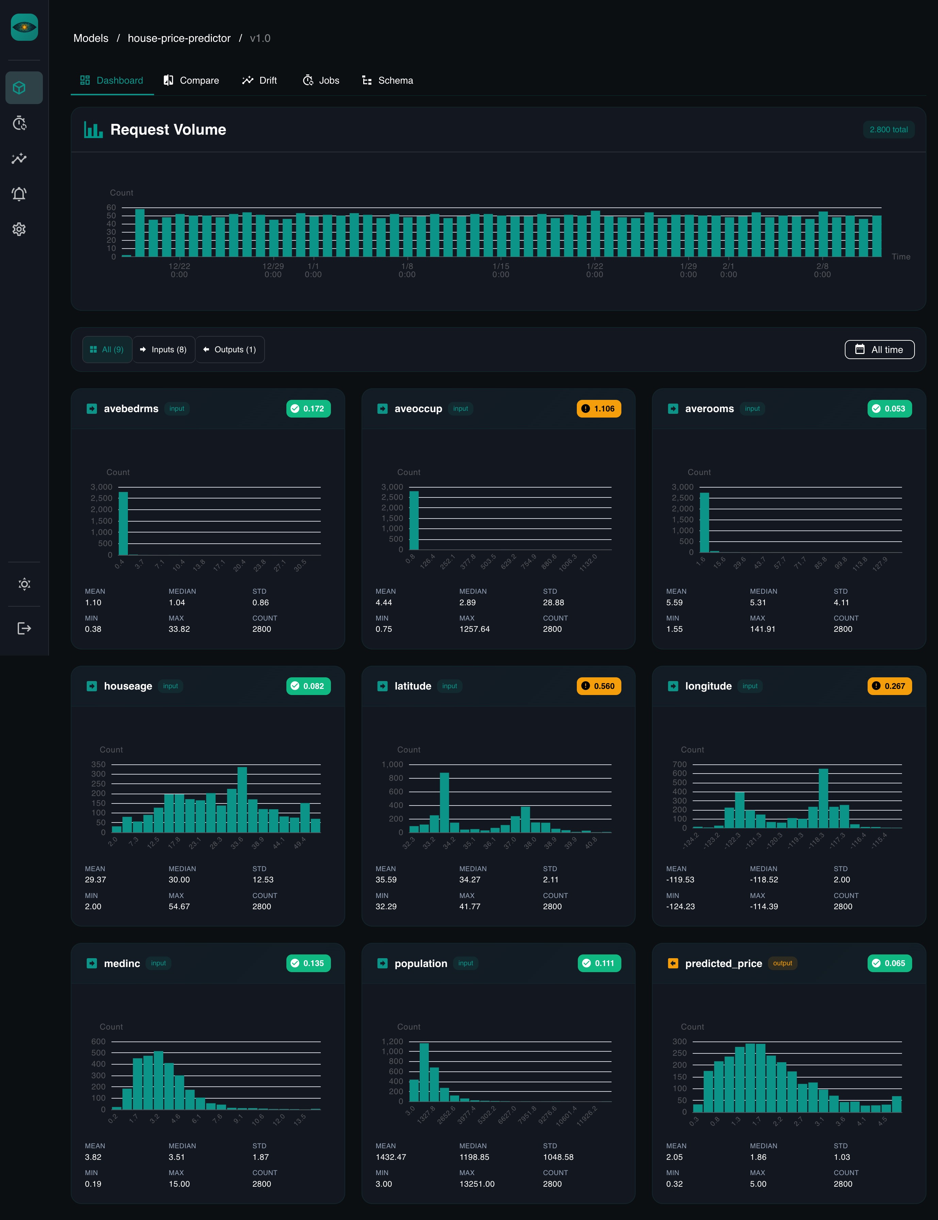The width and height of the screenshot is (938, 1220).
Task: Enable the Inputs (8) filter
Action: (163, 349)
